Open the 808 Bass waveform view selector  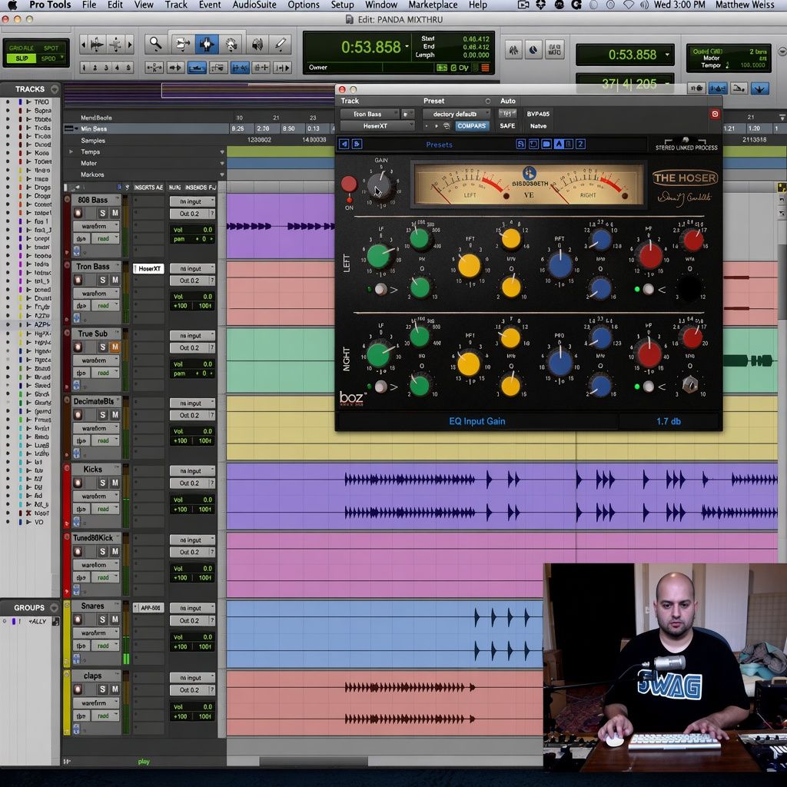(x=96, y=226)
